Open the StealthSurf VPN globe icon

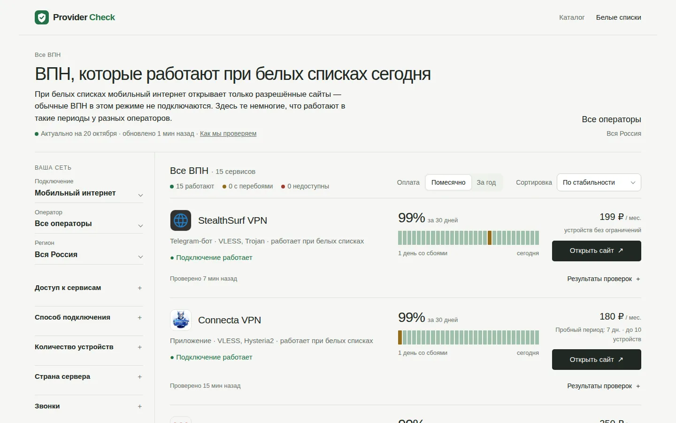pos(181,220)
